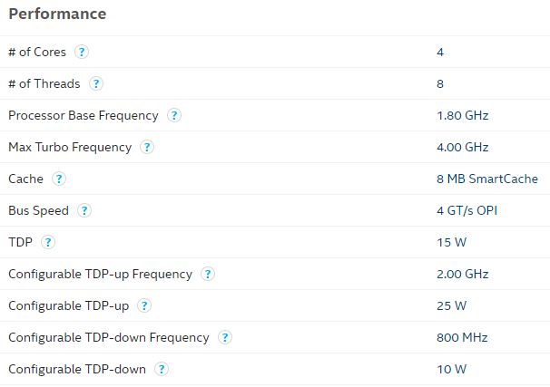Select the 800 MHz TDP-down frequency value
This screenshot has height=387, width=550.
point(462,338)
